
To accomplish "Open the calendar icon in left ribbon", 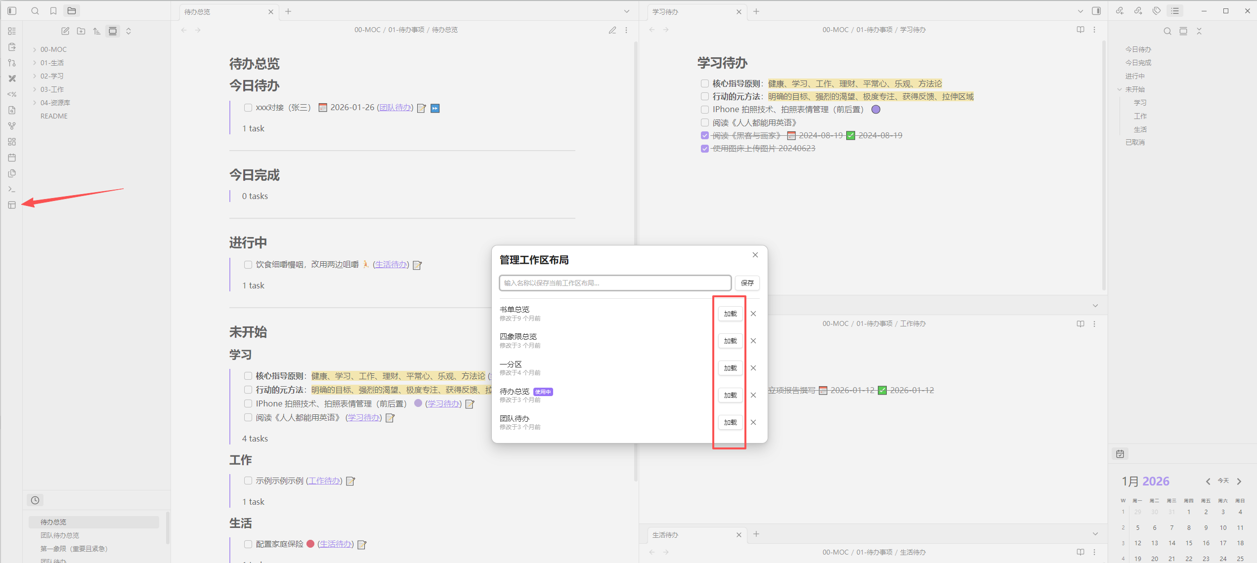I will (x=12, y=158).
